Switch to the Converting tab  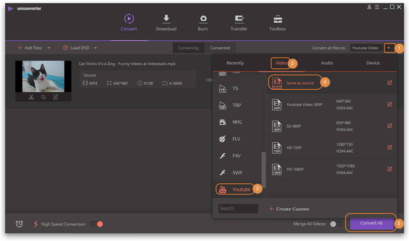click(188, 48)
